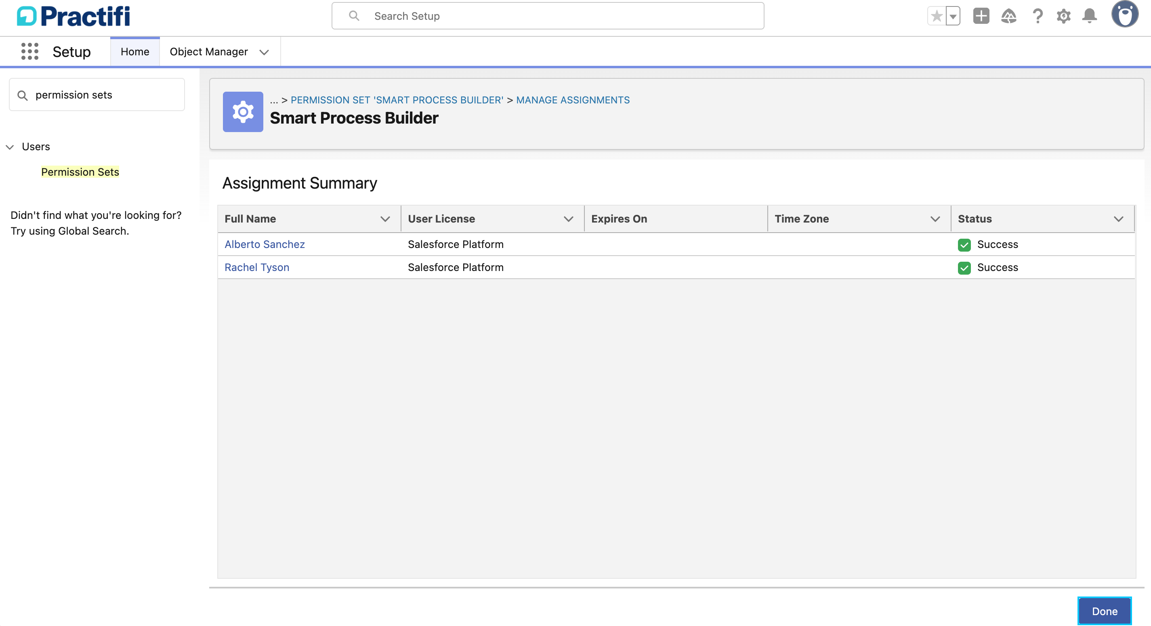Click the Assignment Summary heading
The height and width of the screenshot is (626, 1151).
300,183
